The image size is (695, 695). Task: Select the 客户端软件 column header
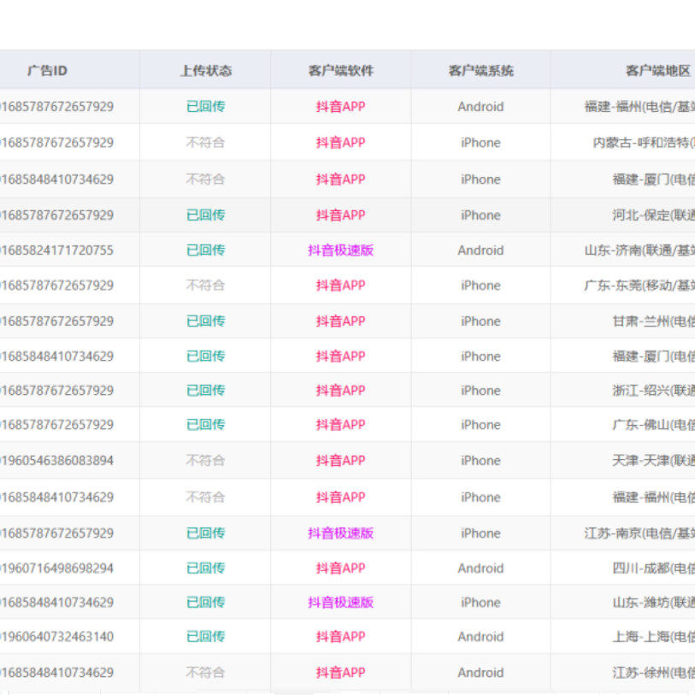(x=340, y=71)
